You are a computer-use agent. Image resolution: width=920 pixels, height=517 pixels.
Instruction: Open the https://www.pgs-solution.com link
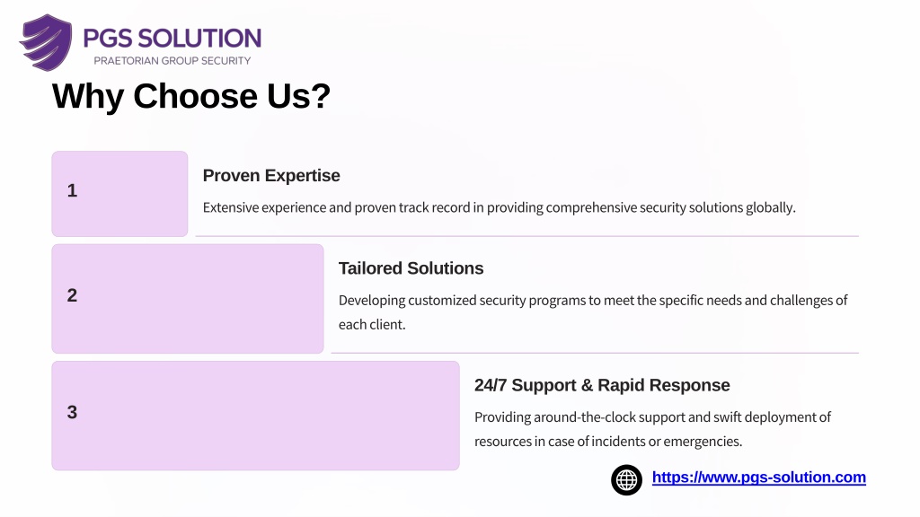pyautogui.click(x=758, y=478)
